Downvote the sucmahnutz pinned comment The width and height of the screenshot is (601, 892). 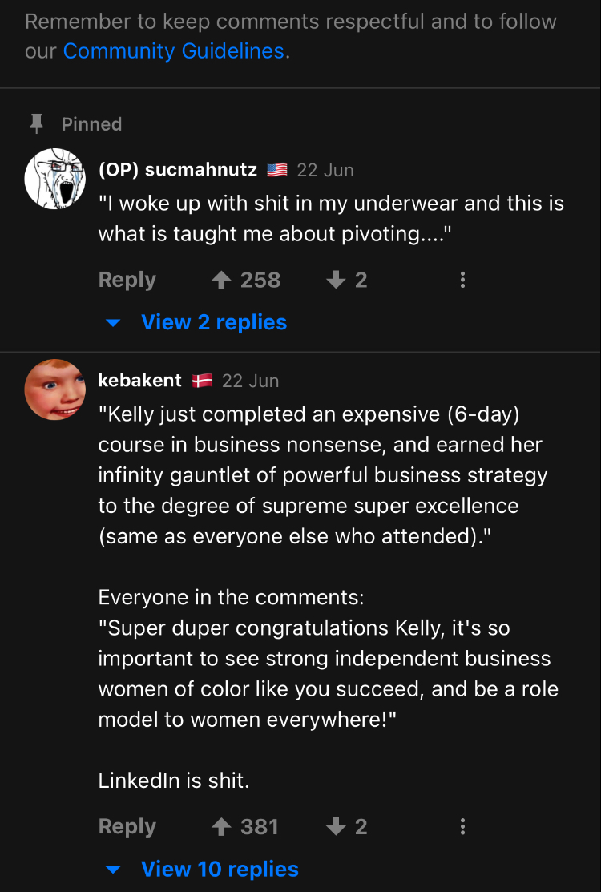336,280
